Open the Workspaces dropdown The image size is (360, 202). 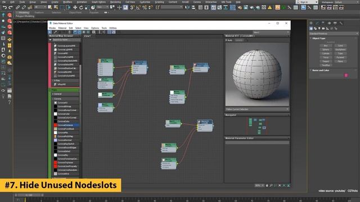tap(346, 2)
